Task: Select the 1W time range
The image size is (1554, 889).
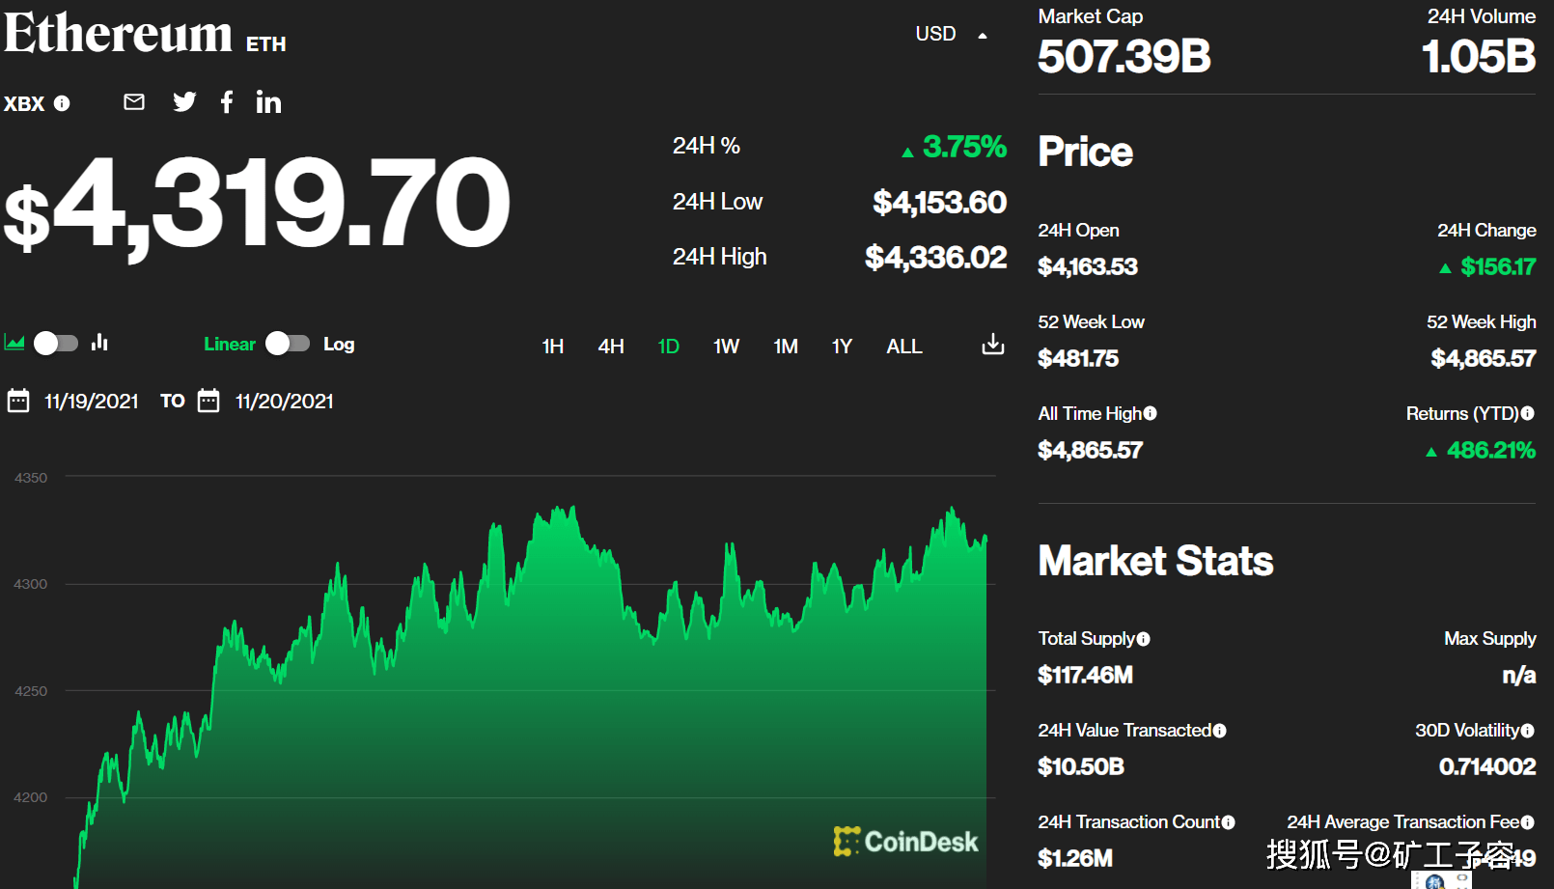Action: click(726, 347)
